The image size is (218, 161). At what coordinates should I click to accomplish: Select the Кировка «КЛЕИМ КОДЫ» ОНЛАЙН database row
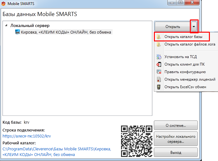click(x=64, y=32)
